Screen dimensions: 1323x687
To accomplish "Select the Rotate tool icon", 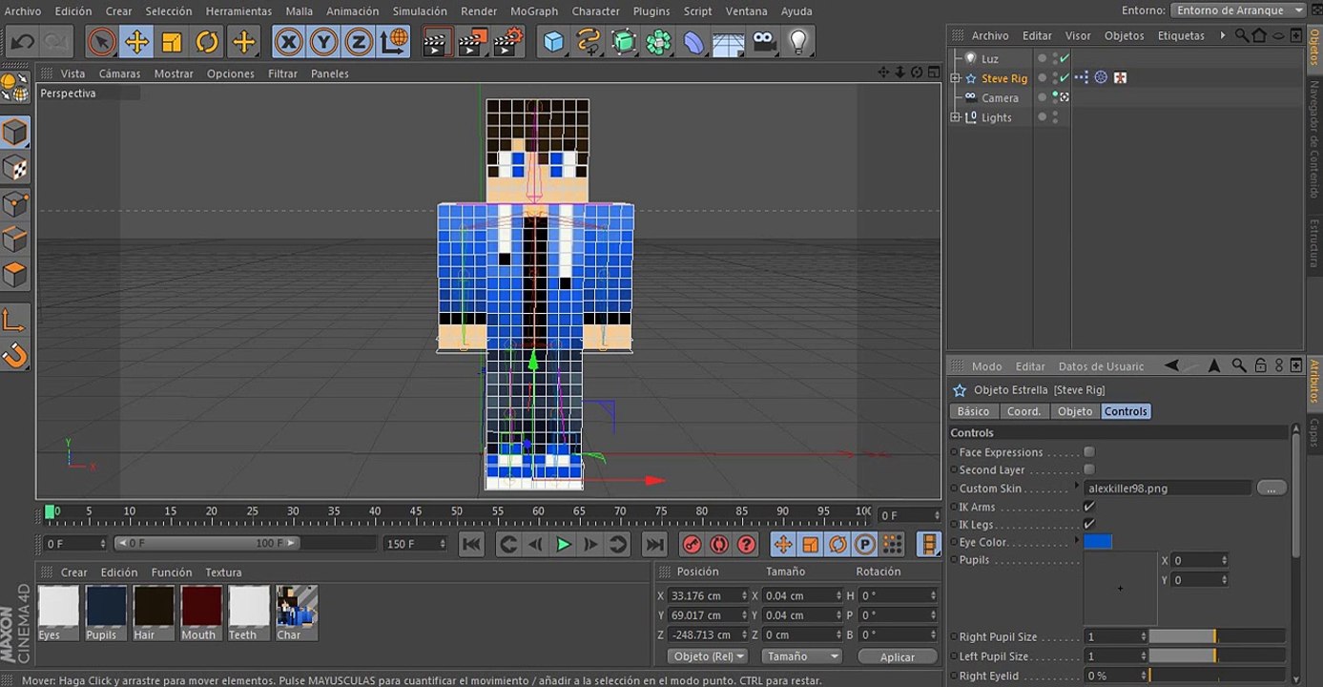I will click(207, 42).
